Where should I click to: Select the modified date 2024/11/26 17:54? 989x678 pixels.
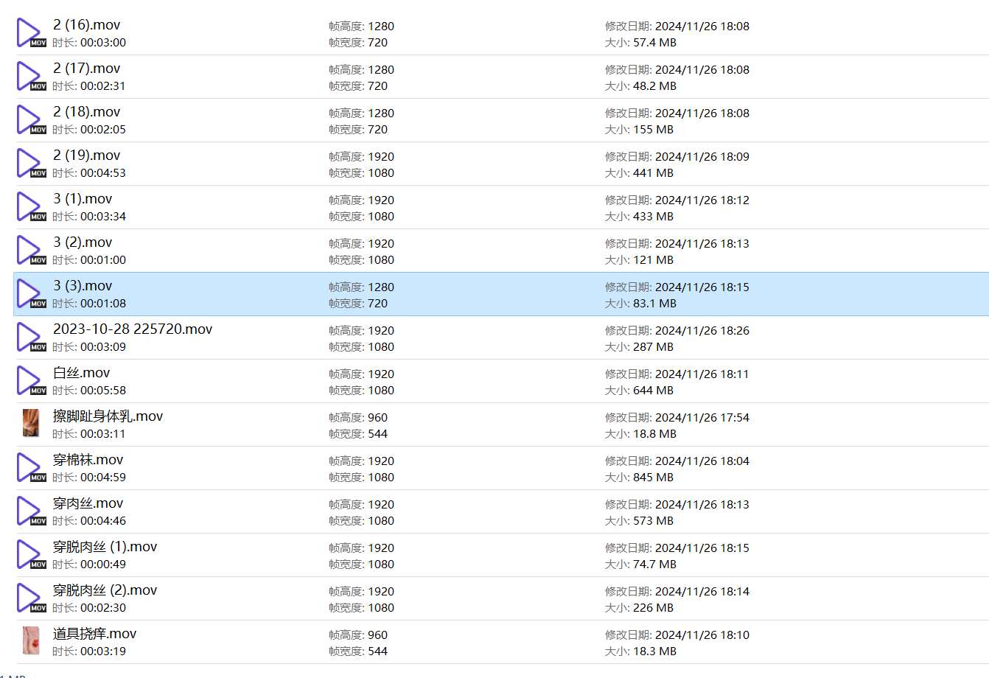pos(702,418)
